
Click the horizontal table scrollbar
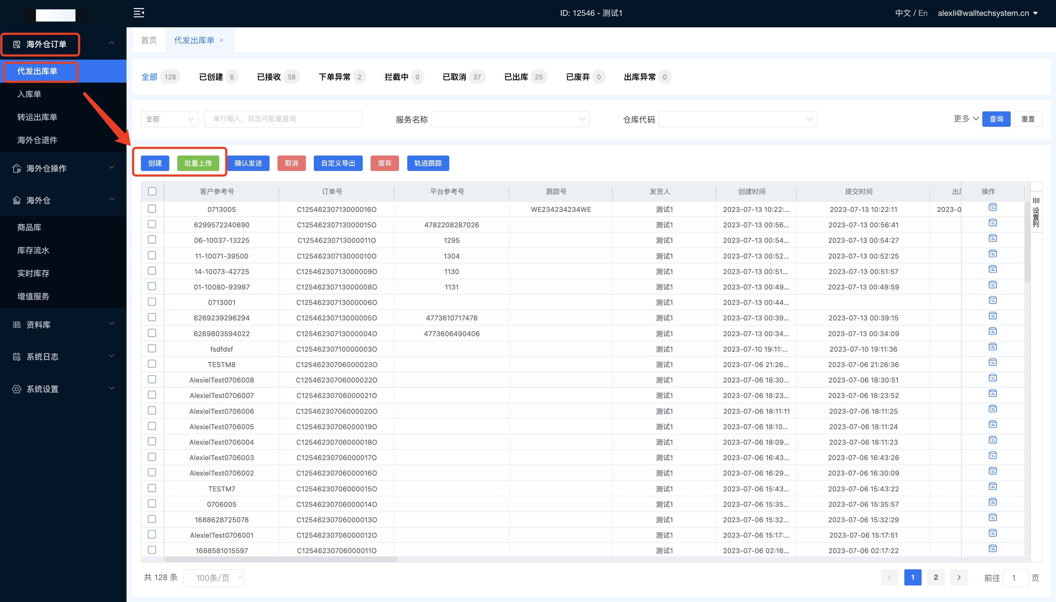pos(281,559)
